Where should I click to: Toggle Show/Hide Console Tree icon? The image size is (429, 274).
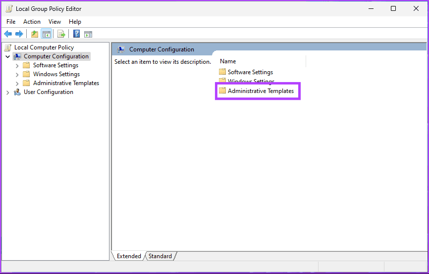pos(46,34)
